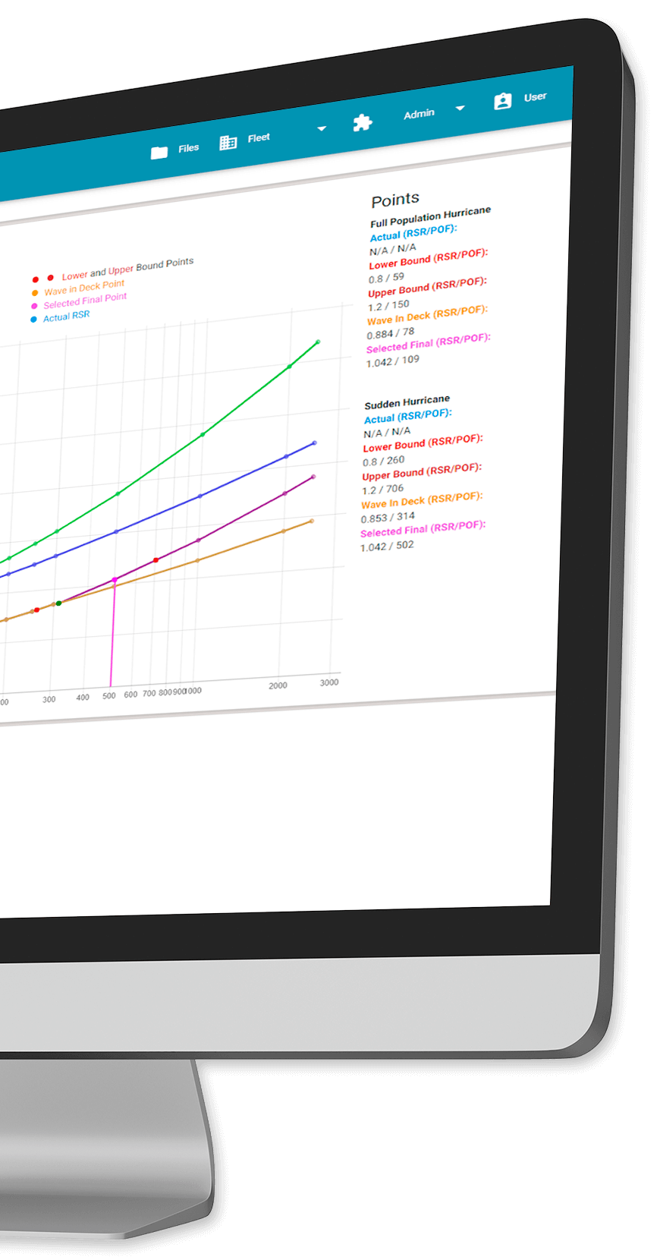Click Sudden Hurricane Upper Bound value 1.2 / 706
The height and width of the screenshot is (1260, 660).
[382, 490]
